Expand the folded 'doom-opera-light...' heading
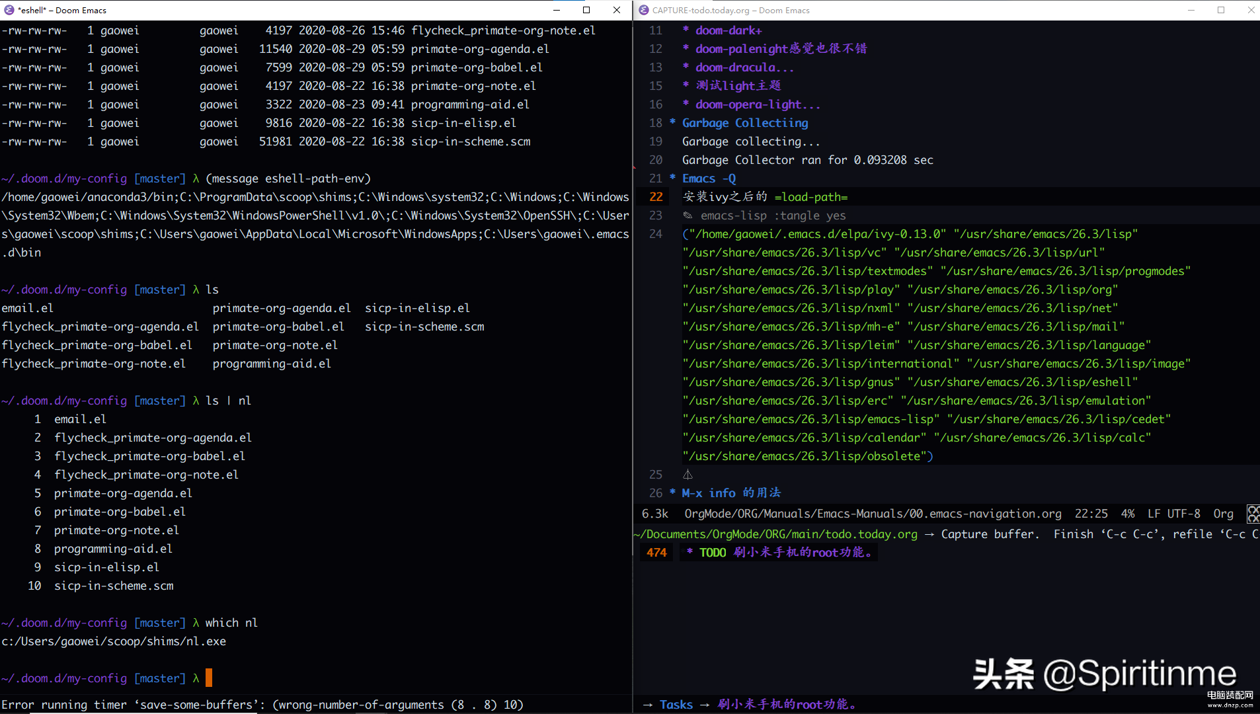Image resolution: width=1260 pixels, height=714 pixels. [x=758, y=104]
